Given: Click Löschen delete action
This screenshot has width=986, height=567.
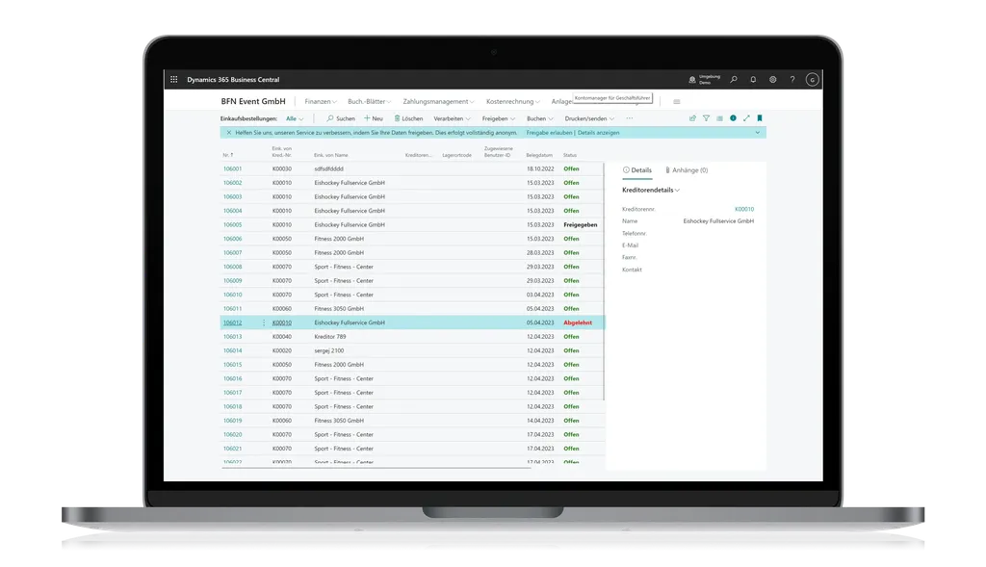Looking at the screenshot, I should [x=408, y=118].
